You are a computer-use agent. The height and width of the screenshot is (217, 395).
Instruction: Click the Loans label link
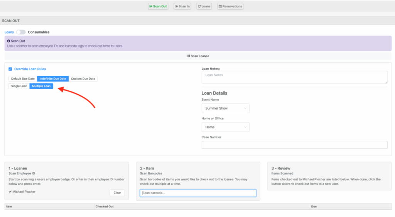(9, 32)
